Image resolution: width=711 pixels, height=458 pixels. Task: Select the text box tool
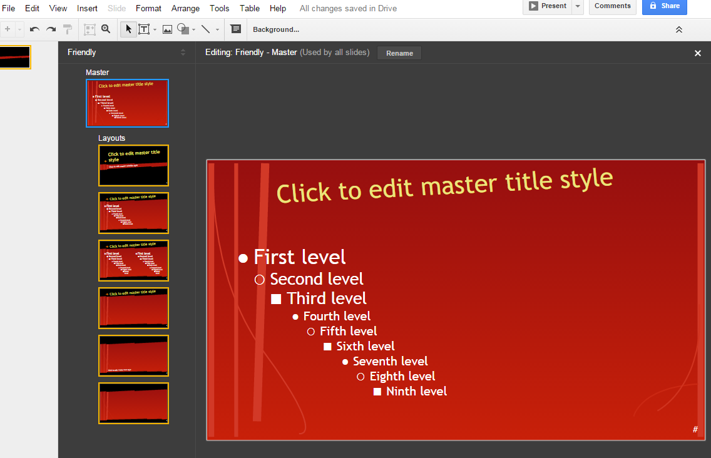pyautogui.click(x=144, y=29)
